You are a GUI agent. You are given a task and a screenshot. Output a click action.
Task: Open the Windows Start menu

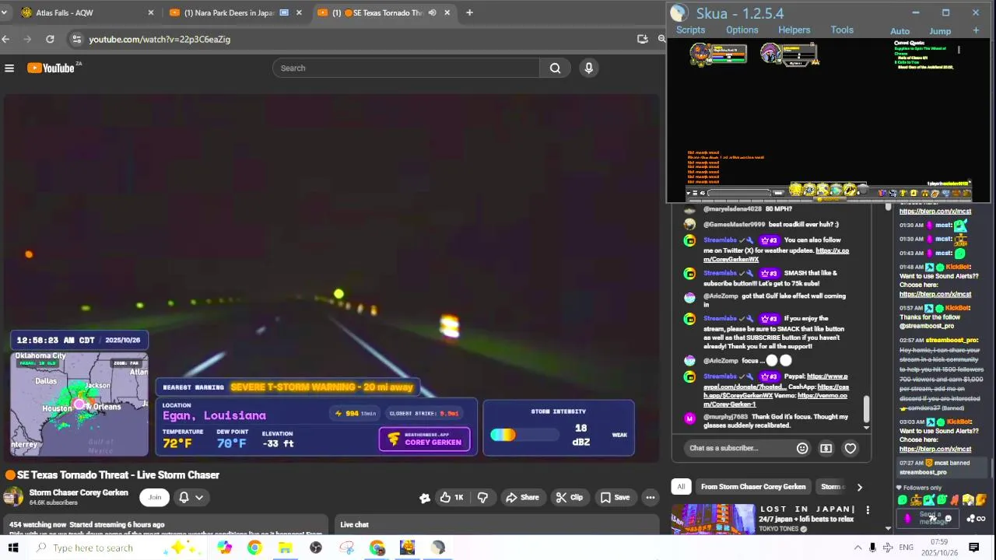[12, 548]
